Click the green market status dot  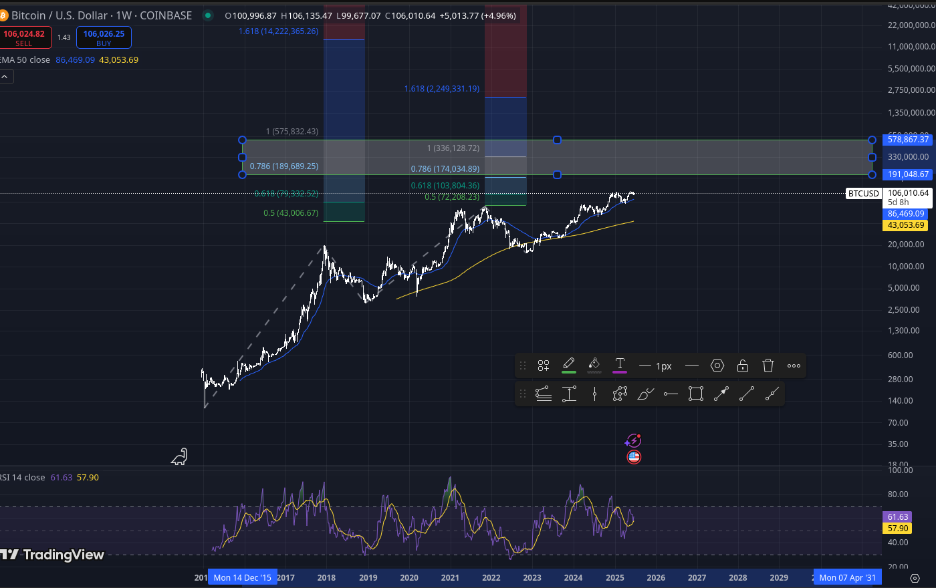point(208,15)
